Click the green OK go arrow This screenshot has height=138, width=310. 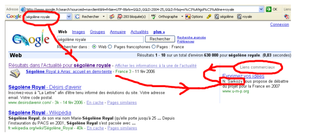pos(268,9)
